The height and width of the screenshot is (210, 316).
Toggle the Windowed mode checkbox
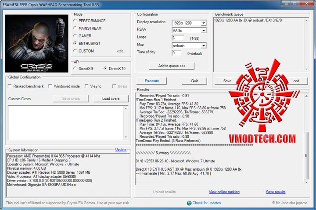pyautogui.click(x=50, y=86)
